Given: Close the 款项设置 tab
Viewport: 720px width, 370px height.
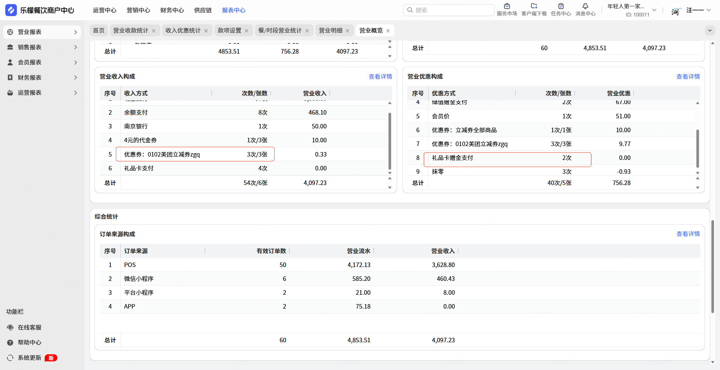Looking at the screenshot, I should point(246,31).
